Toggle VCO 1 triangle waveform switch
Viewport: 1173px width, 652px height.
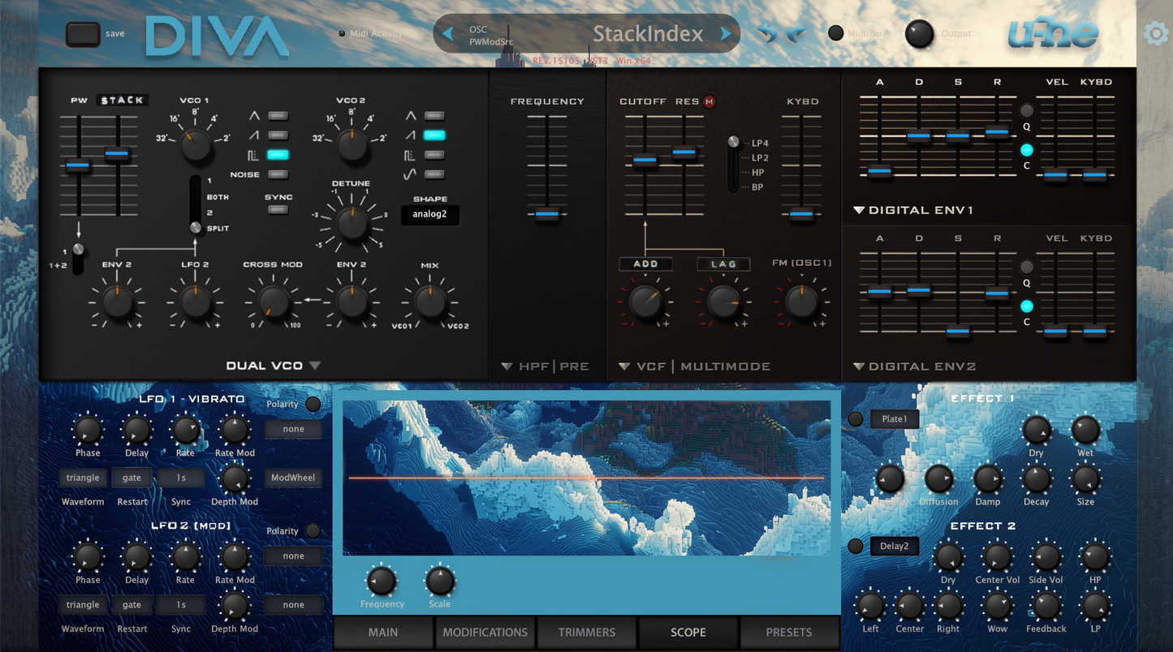[278, 116]
